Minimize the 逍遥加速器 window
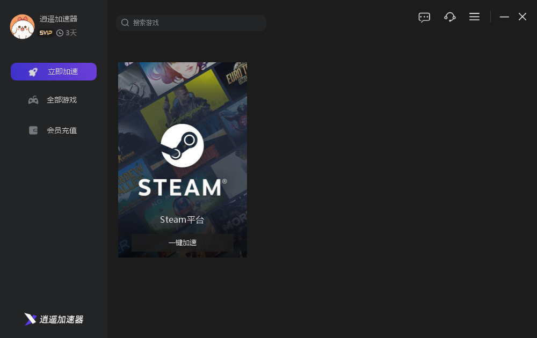Screen dimensions: 537x338 click(504, 17)
